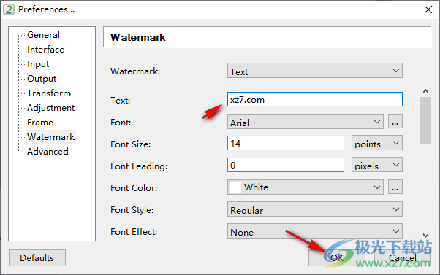Viewport: 440px width, 275px height.
Task: Click the browse button beside Font dropdown
Action: tap(395, 121)
